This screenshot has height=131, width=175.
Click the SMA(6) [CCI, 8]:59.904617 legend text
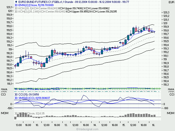point(34,98)
